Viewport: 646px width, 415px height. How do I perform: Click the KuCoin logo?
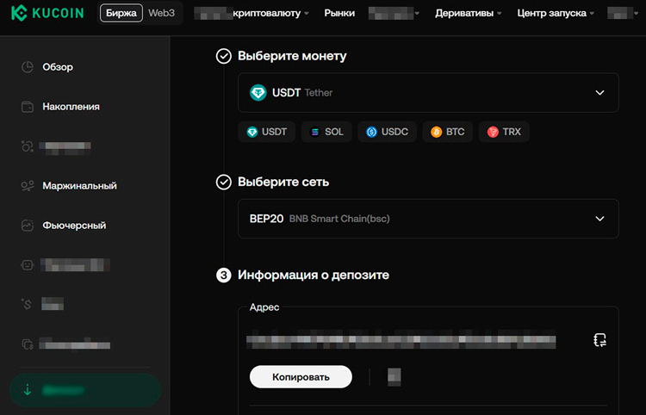47,13
